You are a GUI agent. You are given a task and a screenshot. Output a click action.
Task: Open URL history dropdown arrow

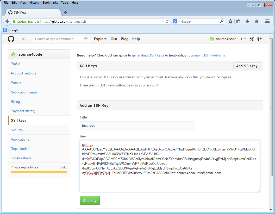[x=162, y=22]
